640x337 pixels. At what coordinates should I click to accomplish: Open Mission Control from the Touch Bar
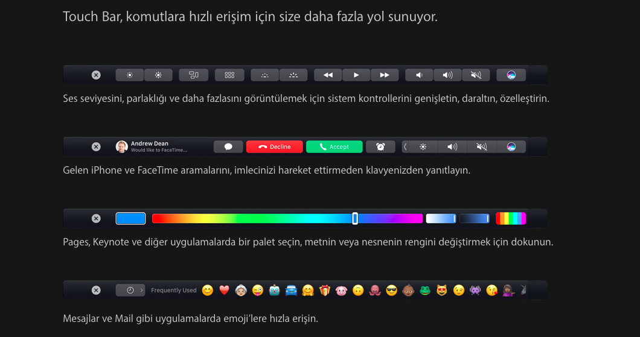(193, 75)
